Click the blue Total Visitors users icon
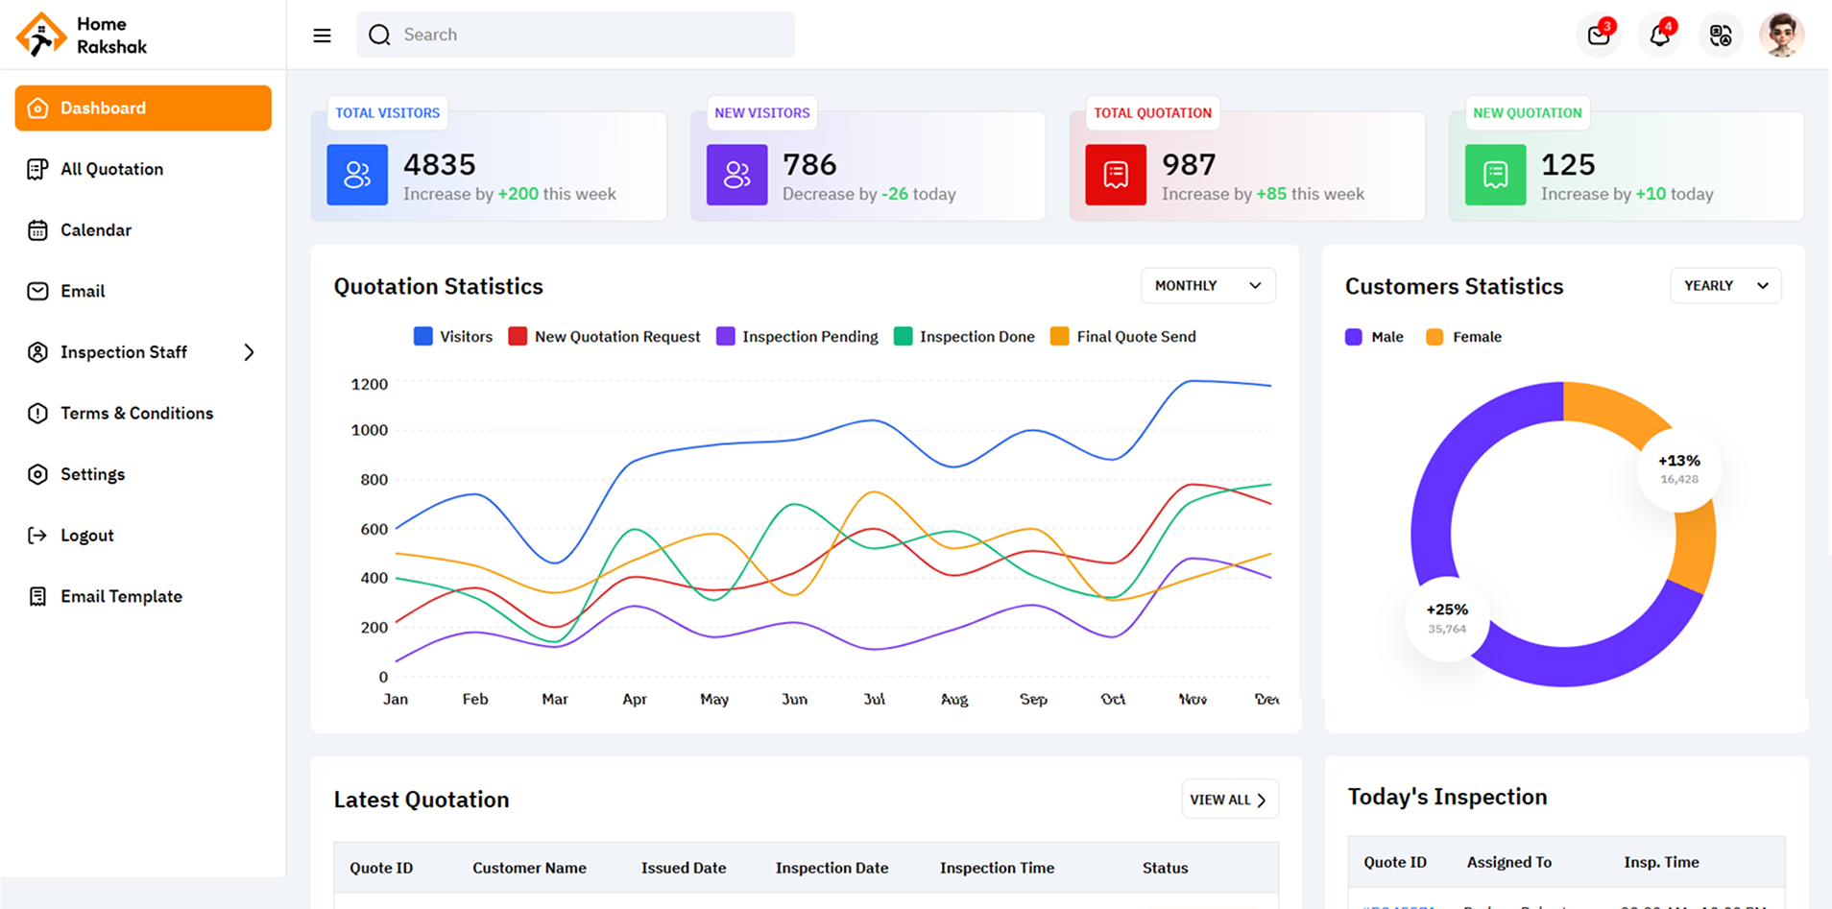Image resolution: width=1832 pixels, height=909 pixels. (357, 175)
